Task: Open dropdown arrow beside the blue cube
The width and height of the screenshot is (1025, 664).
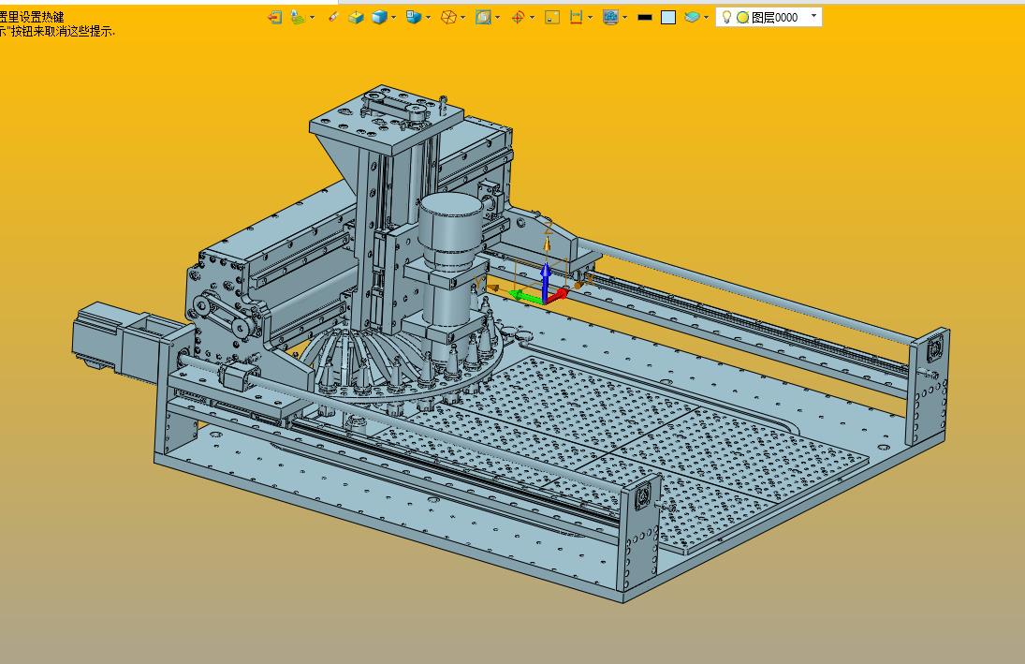Action: click(x=393, y=18)
